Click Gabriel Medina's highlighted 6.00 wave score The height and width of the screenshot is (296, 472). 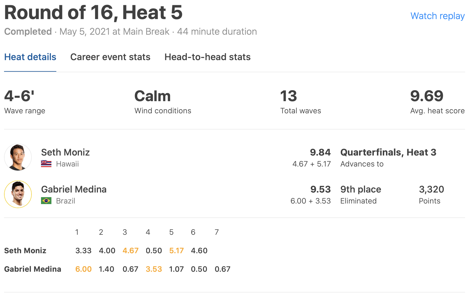click(x=83, y=269)
